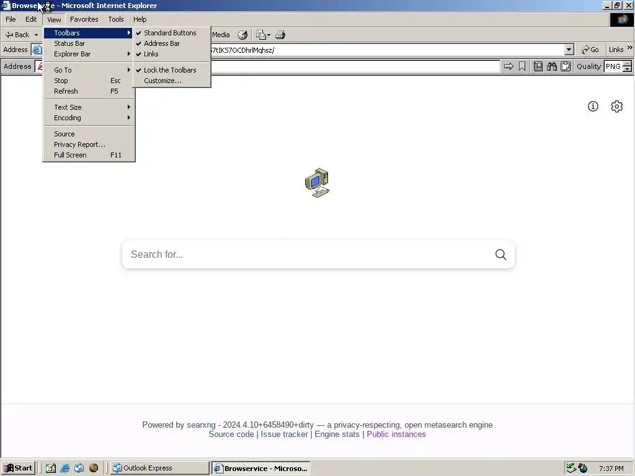
Task: Open the address bar dropdown arrow
Action: pos(569,50)
